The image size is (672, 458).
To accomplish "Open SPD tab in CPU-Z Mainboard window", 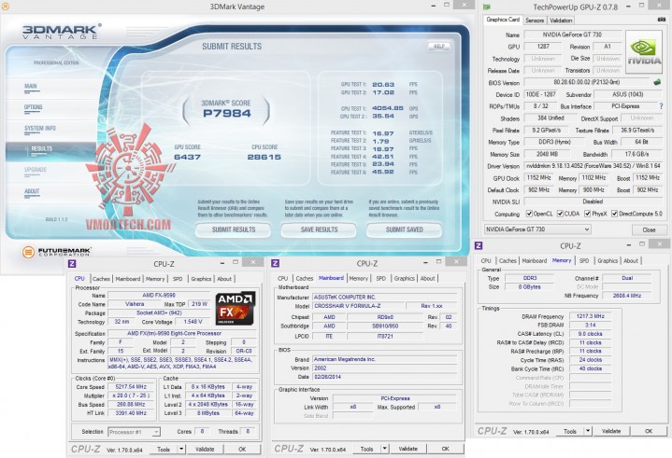I will (380, 278).
